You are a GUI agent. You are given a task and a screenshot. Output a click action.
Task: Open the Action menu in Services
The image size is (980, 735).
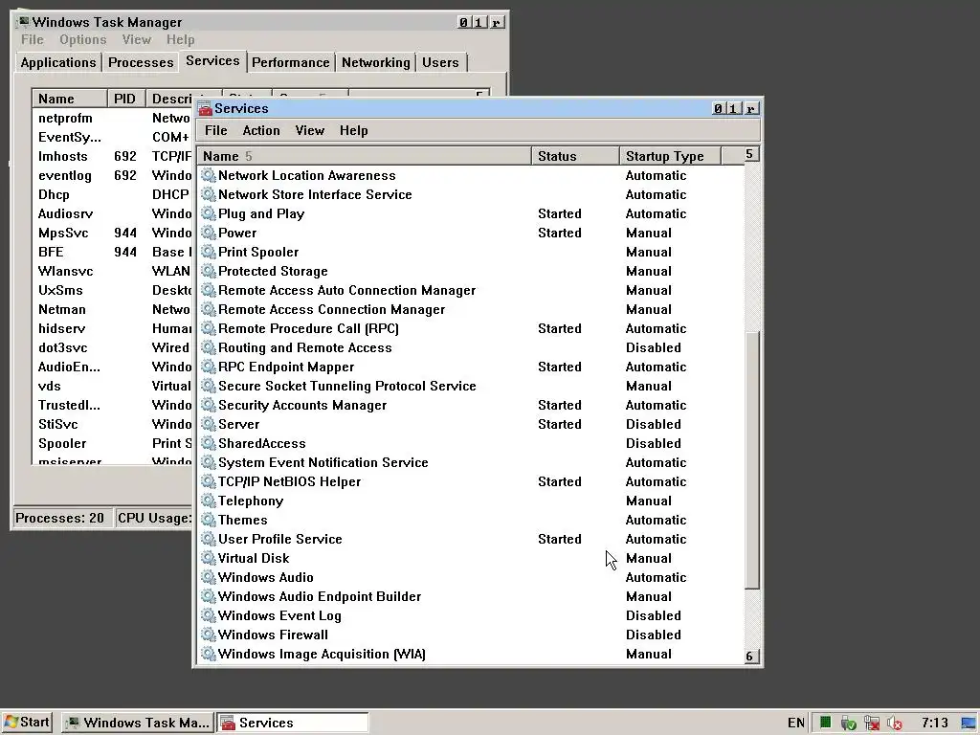[x=261, y=130]
